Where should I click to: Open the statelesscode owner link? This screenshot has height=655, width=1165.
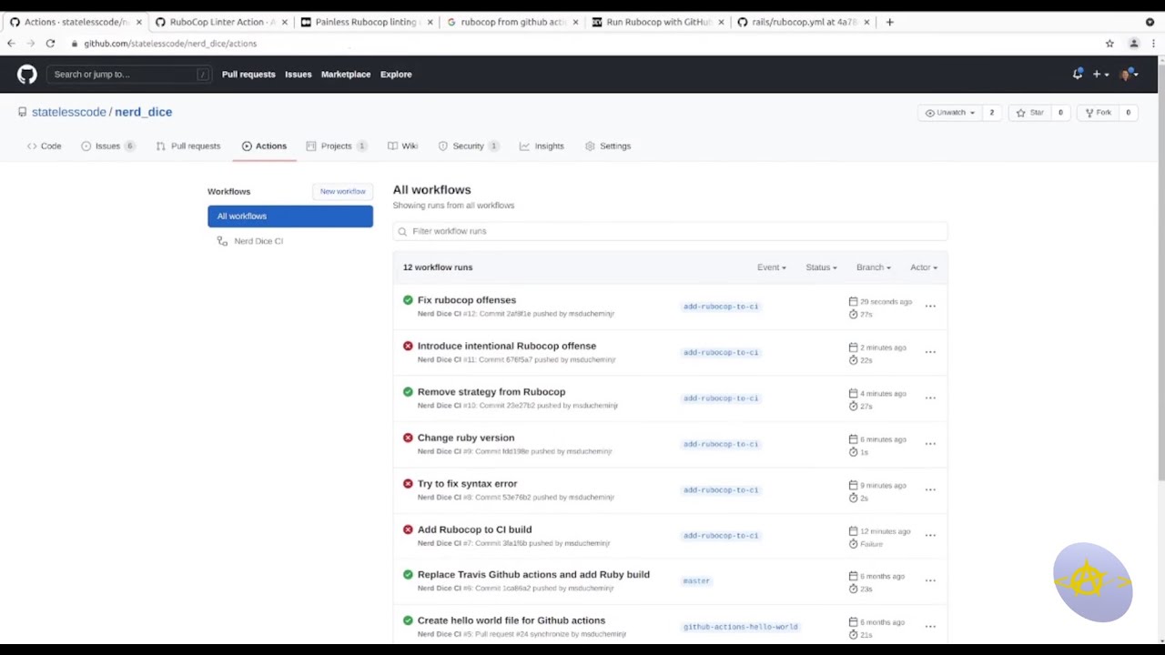(69, 112)
